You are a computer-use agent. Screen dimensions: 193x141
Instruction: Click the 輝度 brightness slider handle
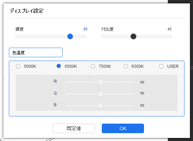[x=70, y=36]
